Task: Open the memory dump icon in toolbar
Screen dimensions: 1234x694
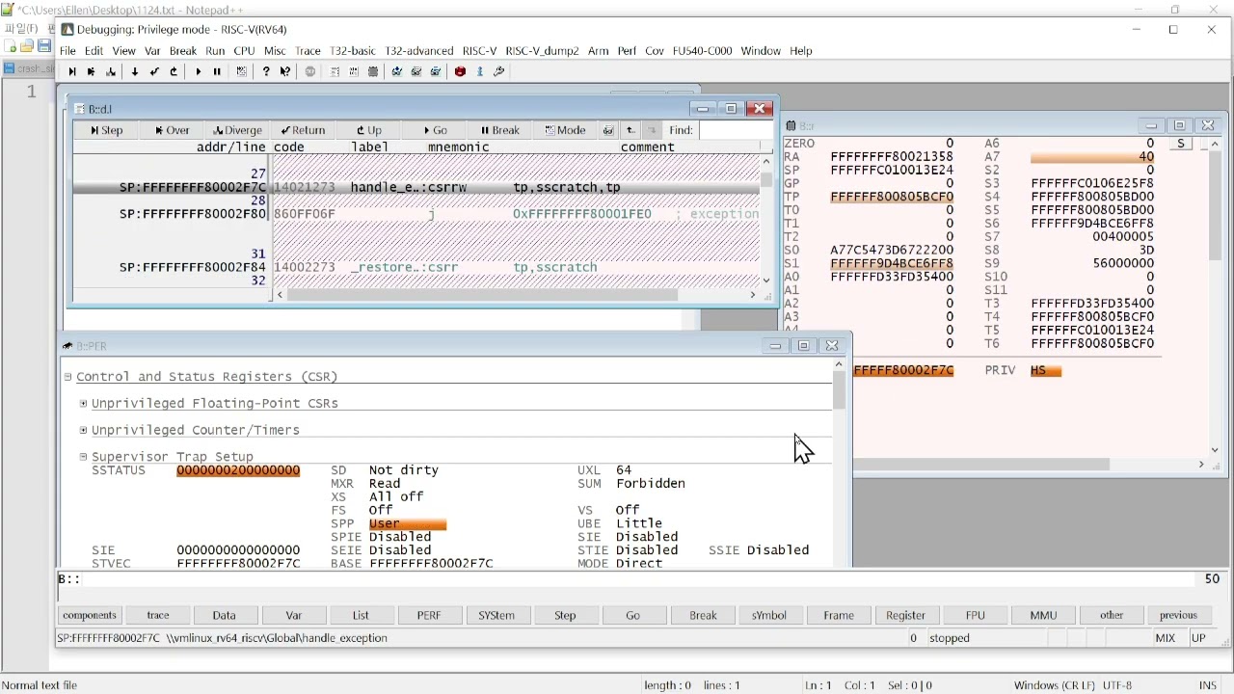Action: (354, 72)
